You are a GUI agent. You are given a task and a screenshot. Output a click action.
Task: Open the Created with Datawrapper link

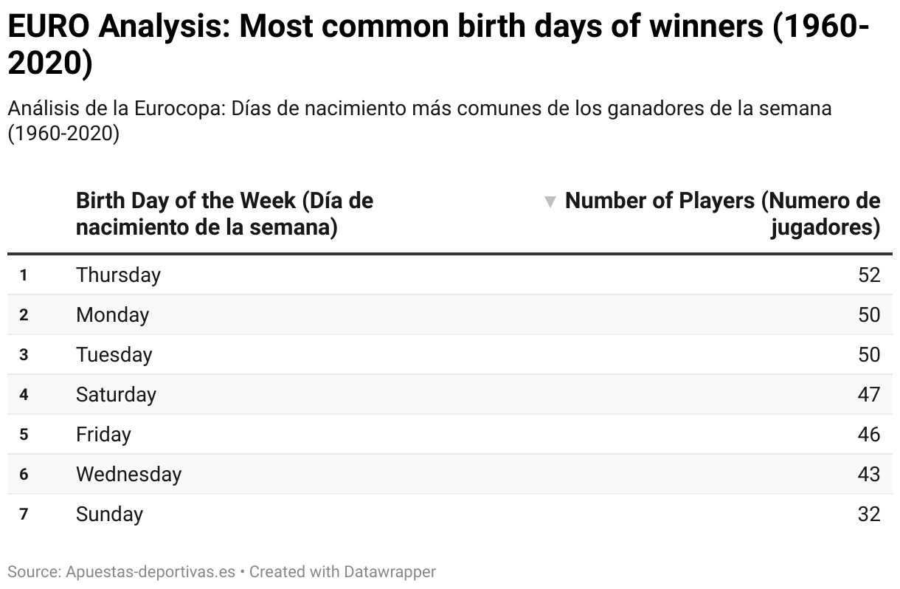pos(342,571)
